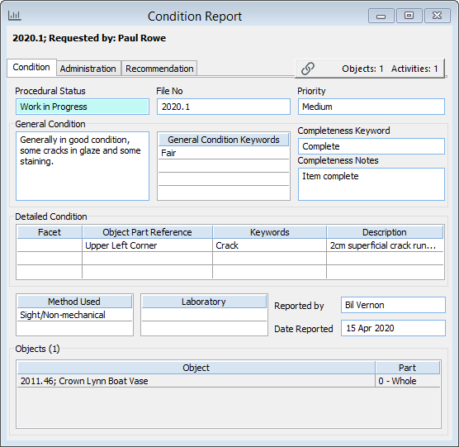Click Activities: 1 in links bar

pos(414,69)
